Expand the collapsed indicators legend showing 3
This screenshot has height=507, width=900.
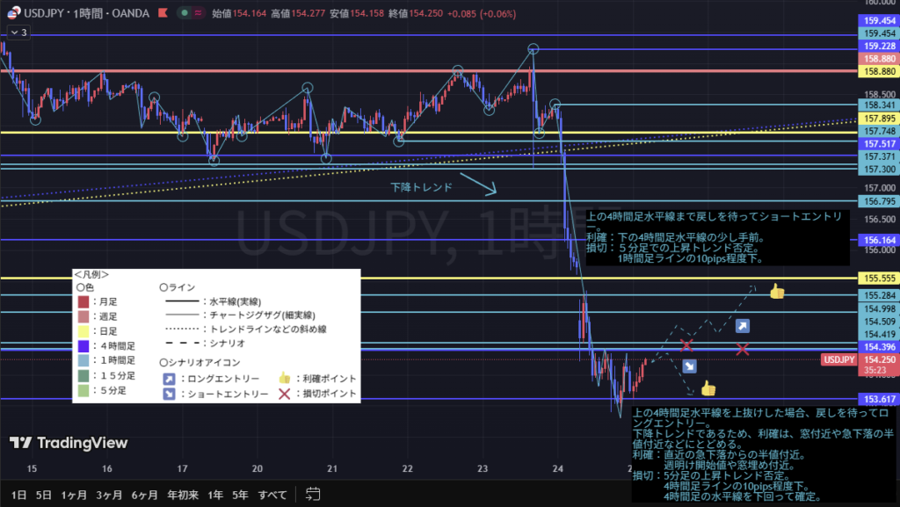(x=18, y=33)
